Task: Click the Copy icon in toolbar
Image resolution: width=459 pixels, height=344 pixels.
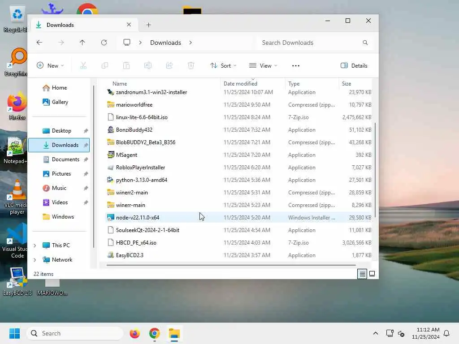Action: [x=105, y=65]
